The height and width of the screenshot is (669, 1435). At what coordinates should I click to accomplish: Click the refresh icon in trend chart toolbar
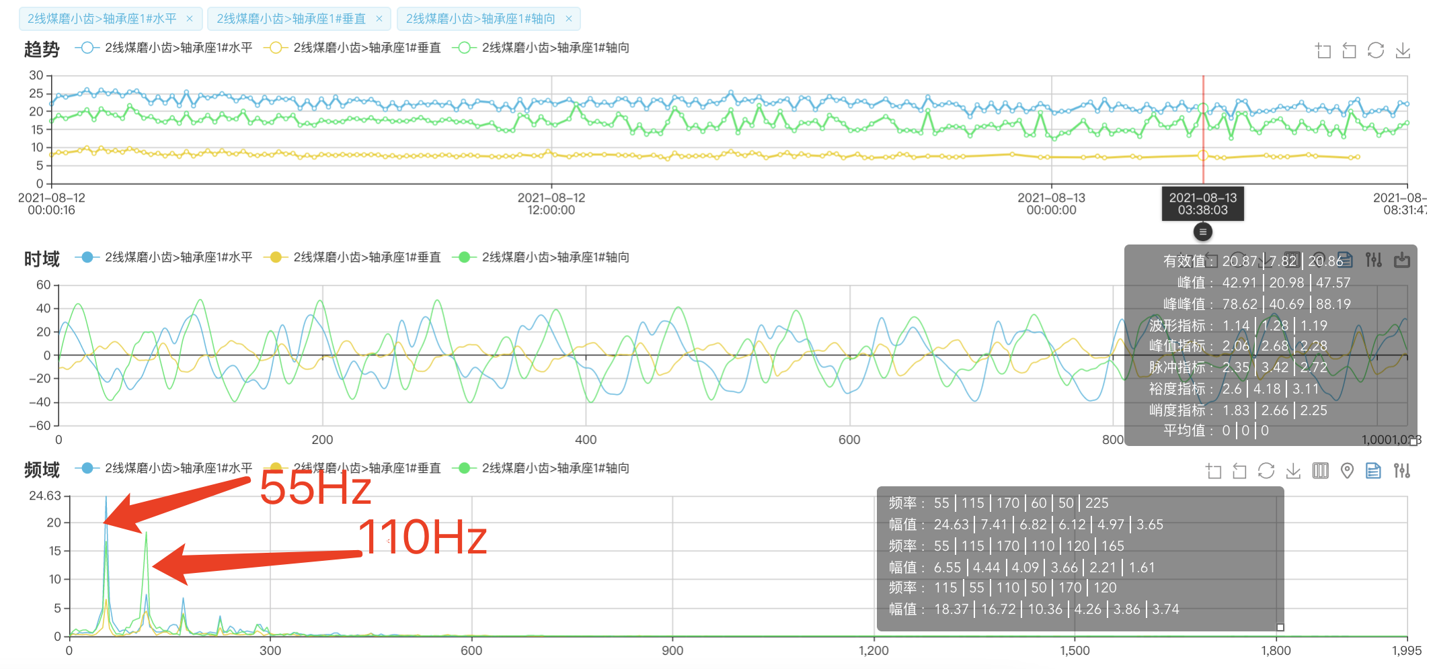pyautogui.click(x=1376, y=51)
